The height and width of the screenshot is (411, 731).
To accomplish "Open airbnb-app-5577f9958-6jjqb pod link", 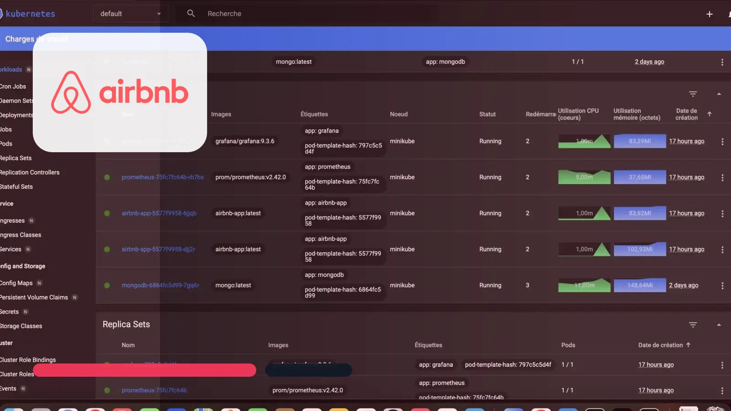I will [x=159, y=213].
